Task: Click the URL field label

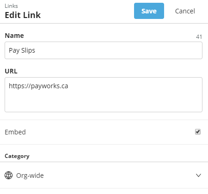Action: [x=11, y=71]
